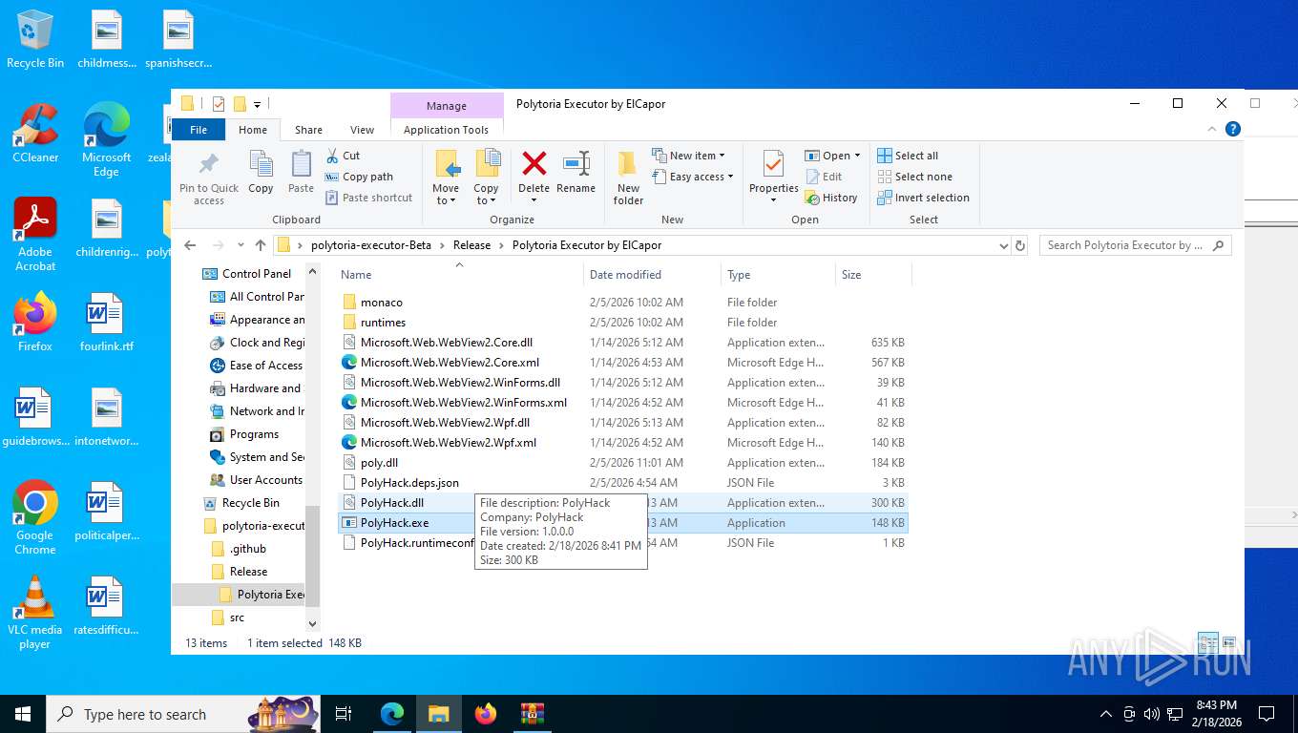Go up one folder level

(x=261, y=245)
